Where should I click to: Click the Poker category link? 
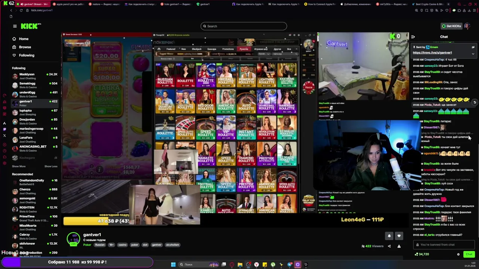(x=87, y=245)
